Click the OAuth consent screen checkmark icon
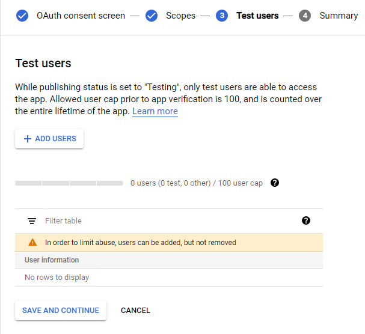Image resolution: width=365 pixels, height=334 pixels. coord(22,16)
